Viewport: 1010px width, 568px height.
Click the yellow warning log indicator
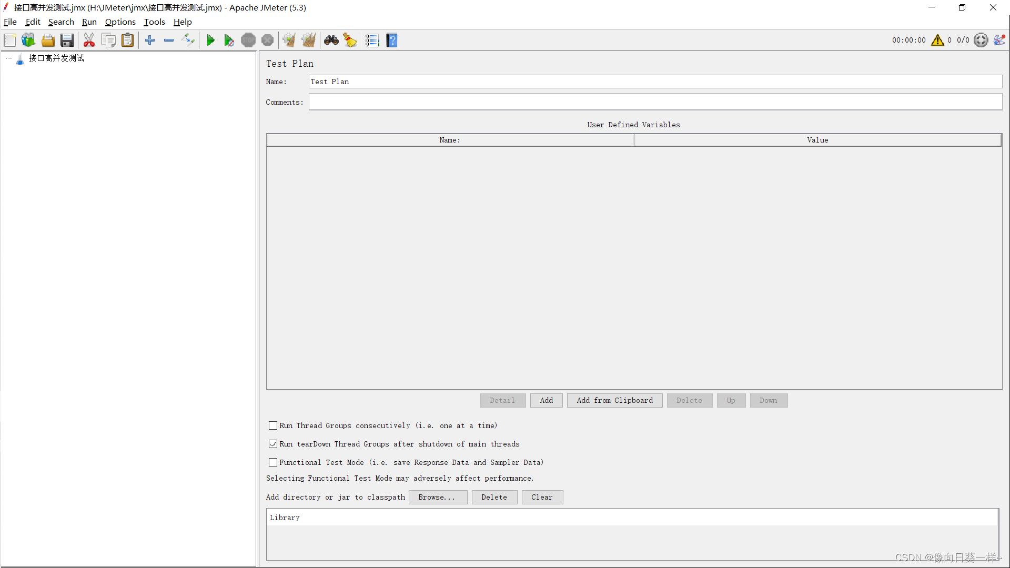(937, 40)
